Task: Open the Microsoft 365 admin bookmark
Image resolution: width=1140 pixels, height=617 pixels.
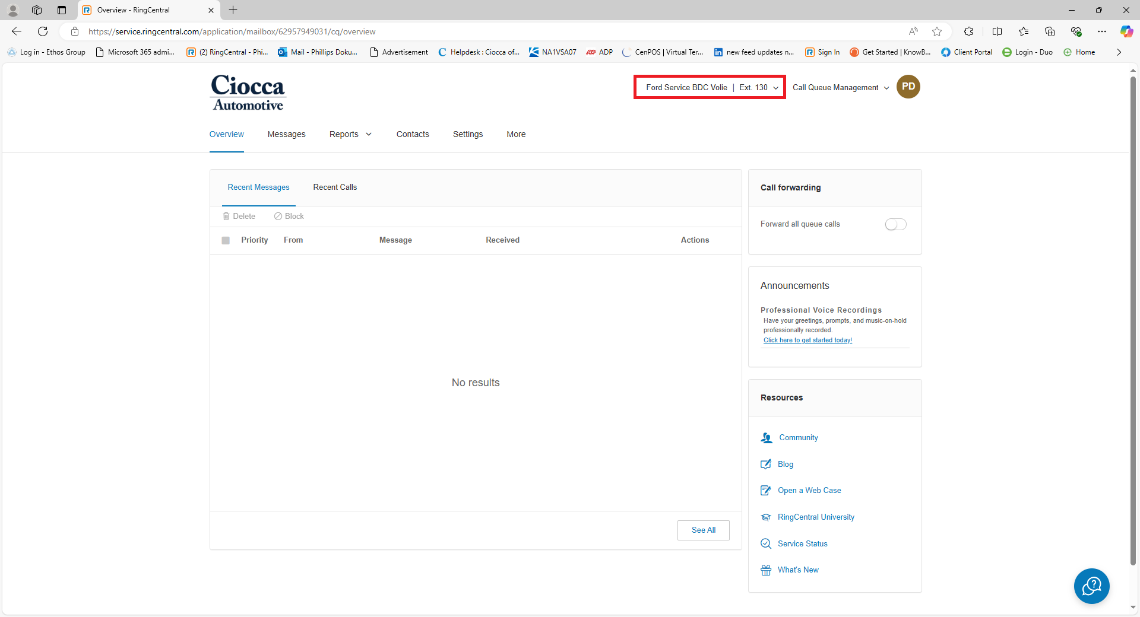Action: click(135, 52)
